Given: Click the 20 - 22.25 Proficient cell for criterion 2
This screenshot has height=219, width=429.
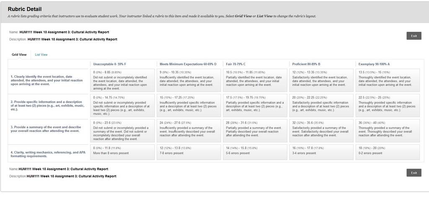Looking at the screenshot, I should (x=321, y=106).
